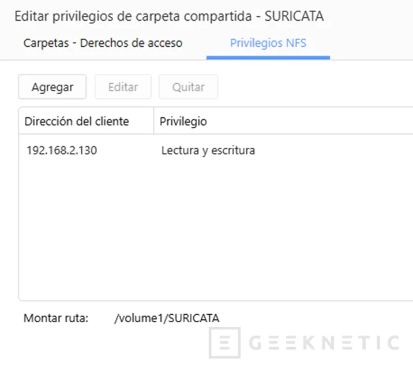
Task: Click the Privilegio column header
Action: click(x=183, y=122)
